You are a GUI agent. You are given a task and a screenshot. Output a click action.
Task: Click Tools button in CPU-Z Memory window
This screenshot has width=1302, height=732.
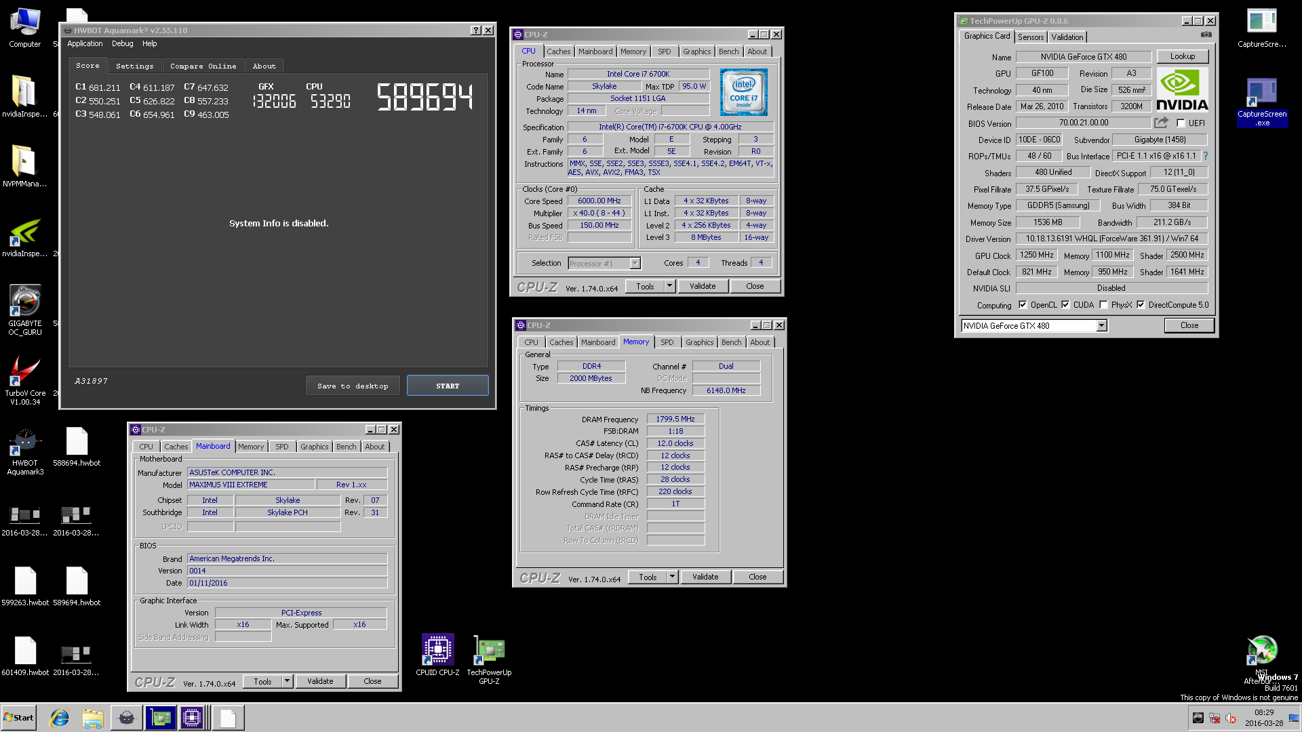pos(648,577)
